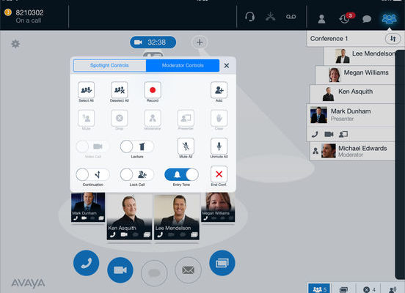
Task: Select All participants icon
Action: click(86, 90)
